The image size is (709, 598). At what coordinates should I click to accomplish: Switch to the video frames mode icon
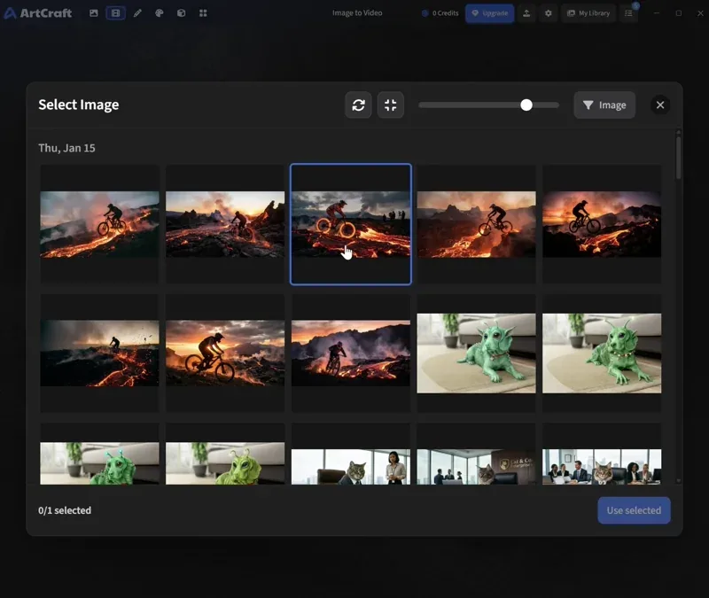tap(116, 13)
